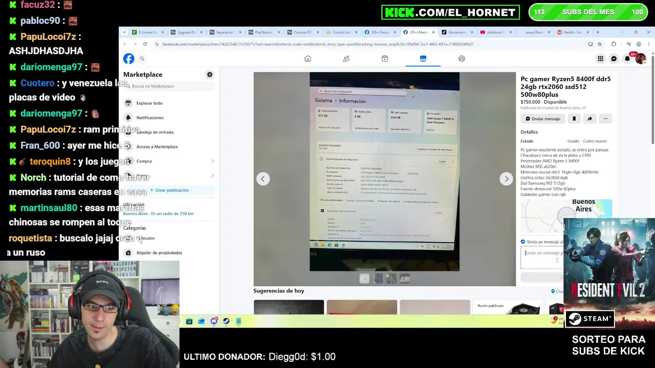Send message with Enviar mensaje button
The height and width of the screenshot is (368, 655).
(543, 119)
